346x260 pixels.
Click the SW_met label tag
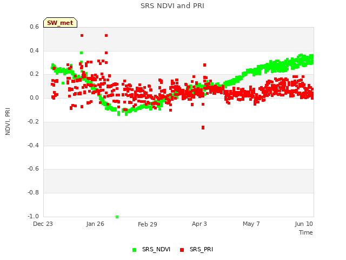pyautogui.click(x=60, y=23)
